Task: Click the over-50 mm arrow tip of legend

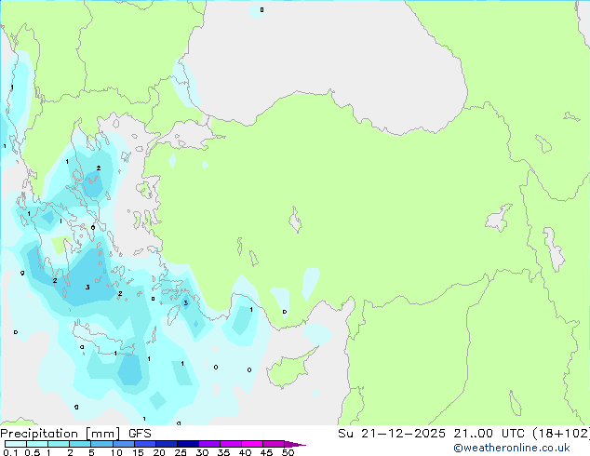Action: click(x=295, y=444)
